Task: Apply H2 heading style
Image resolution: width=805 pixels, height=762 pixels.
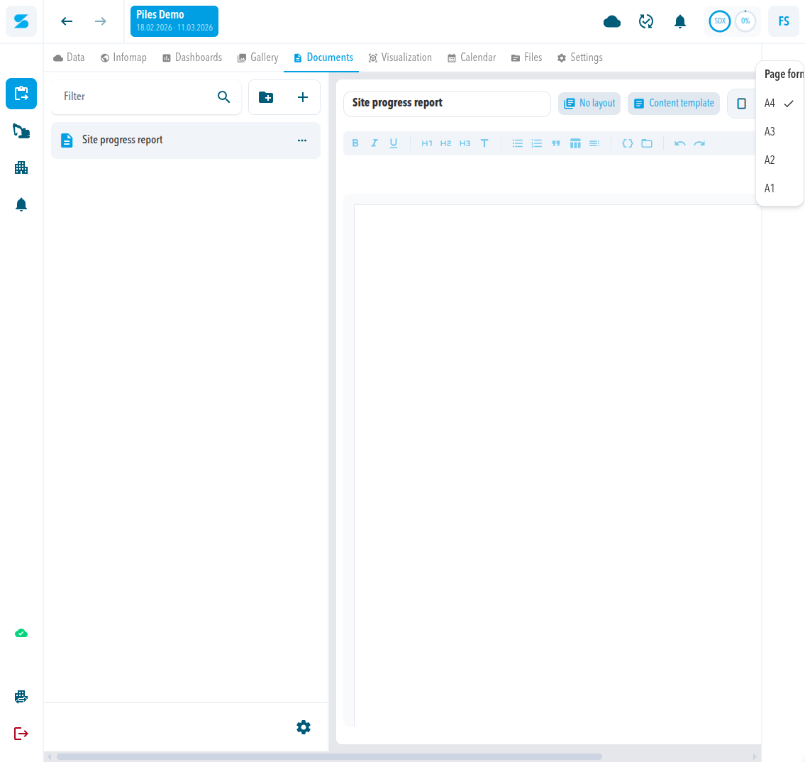Action: point(445,143)
